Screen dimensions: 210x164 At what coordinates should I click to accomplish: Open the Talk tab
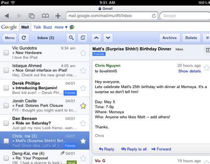pyautogui.click(x=37, y=27)
